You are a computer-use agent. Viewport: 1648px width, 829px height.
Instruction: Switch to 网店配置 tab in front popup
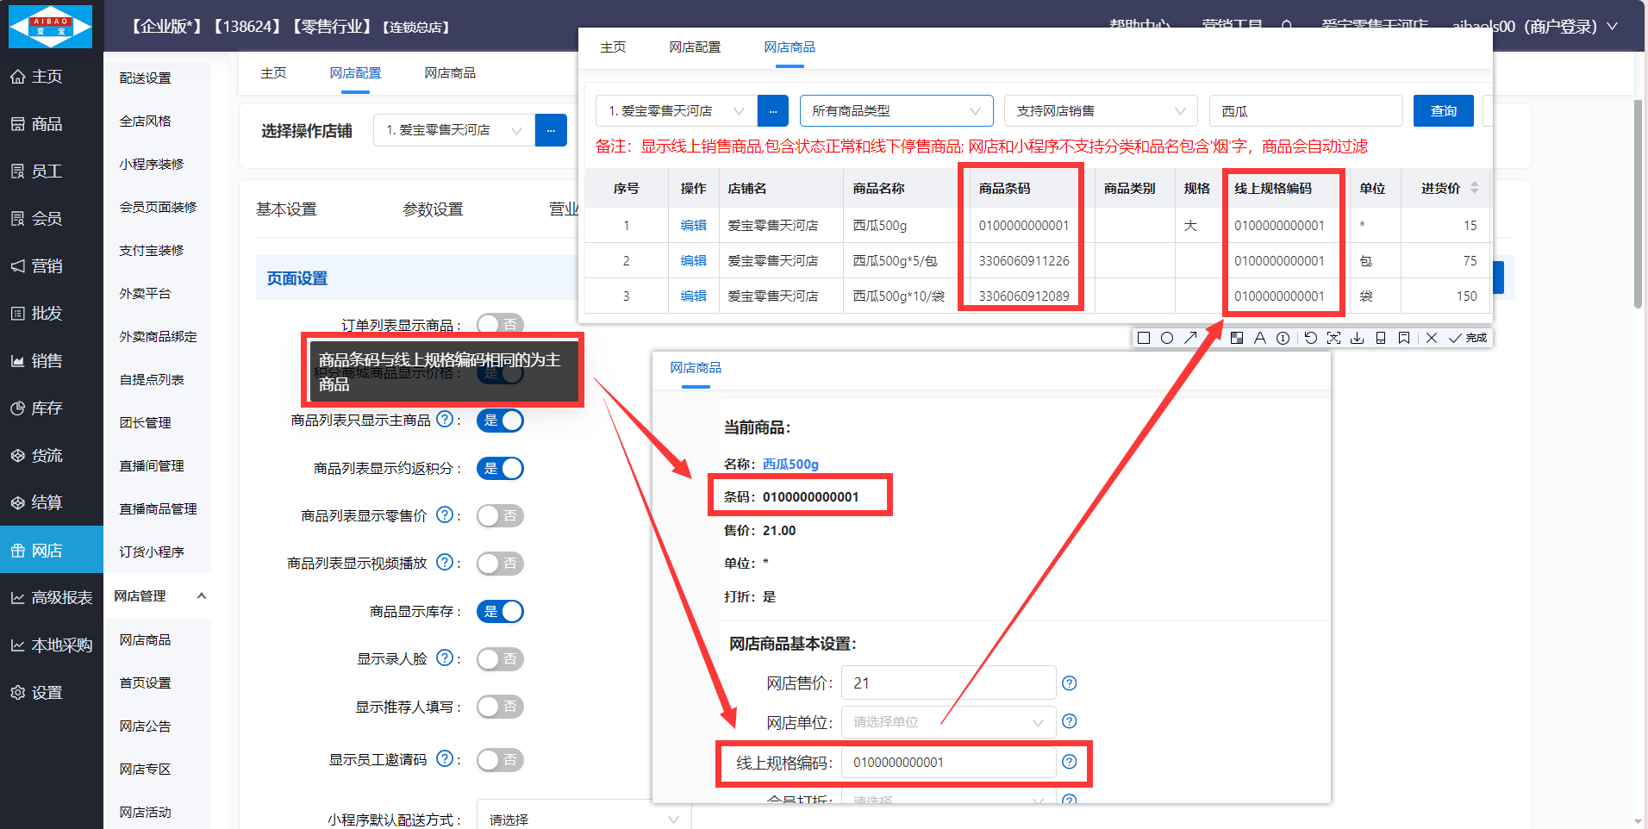pos(695,47)
